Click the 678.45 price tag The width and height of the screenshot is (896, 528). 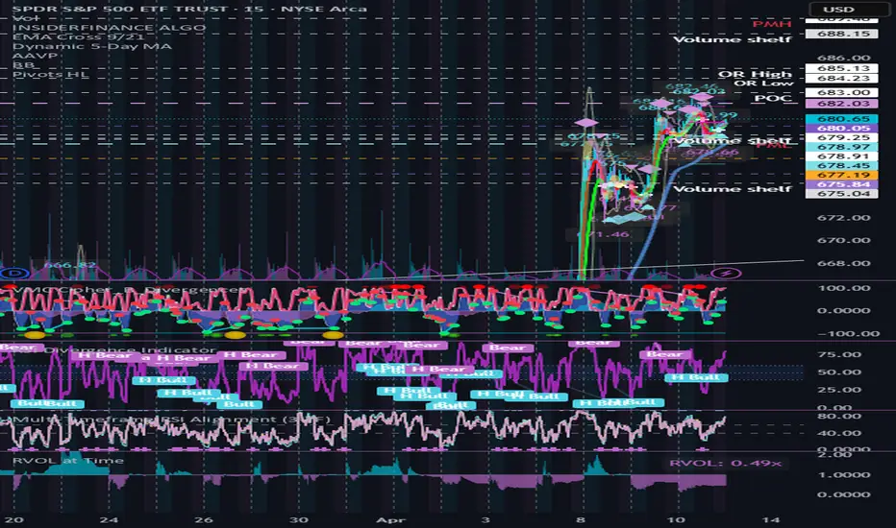(x=842, y=165)
